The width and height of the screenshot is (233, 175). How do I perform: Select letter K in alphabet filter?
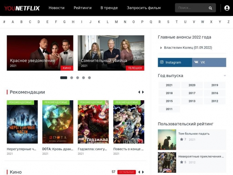[x=99, y=22]
